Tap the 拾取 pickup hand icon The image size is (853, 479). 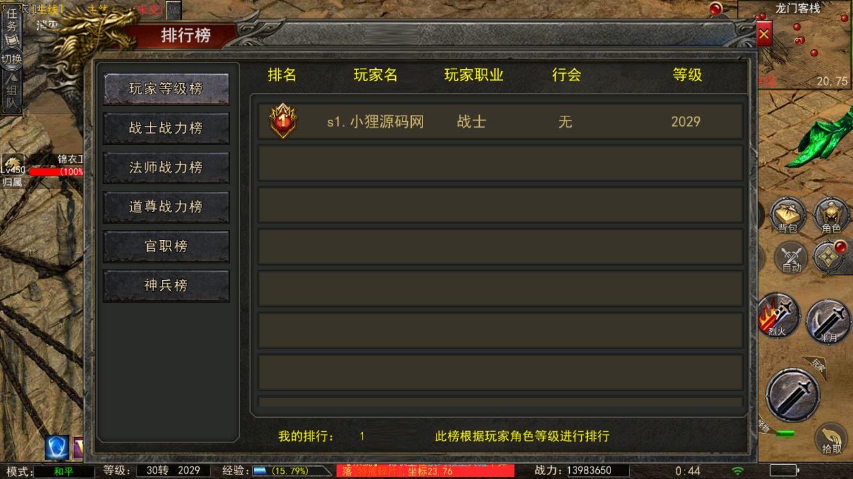tap(831, 439)
